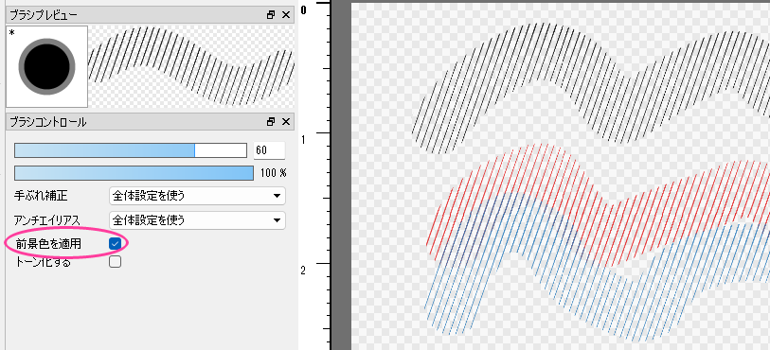This screenshot has height=350, width=770.
Task: Uncheck the 前景色を適用 checkbox
Action: (x=115, y=243)
